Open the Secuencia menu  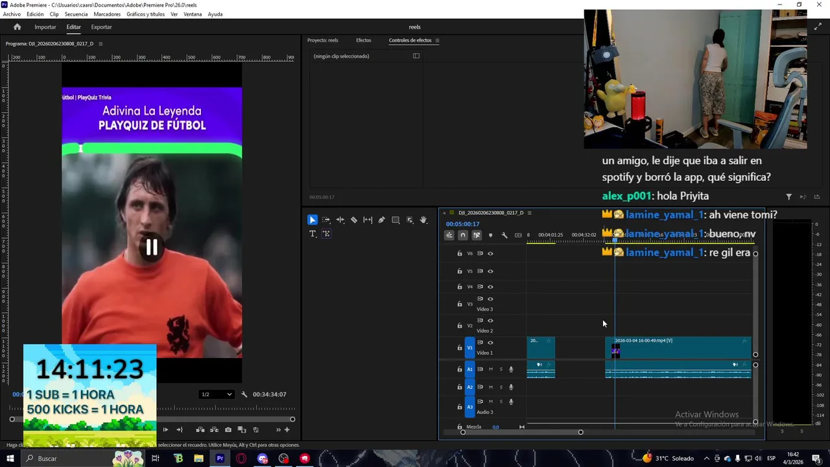(76, 14)
